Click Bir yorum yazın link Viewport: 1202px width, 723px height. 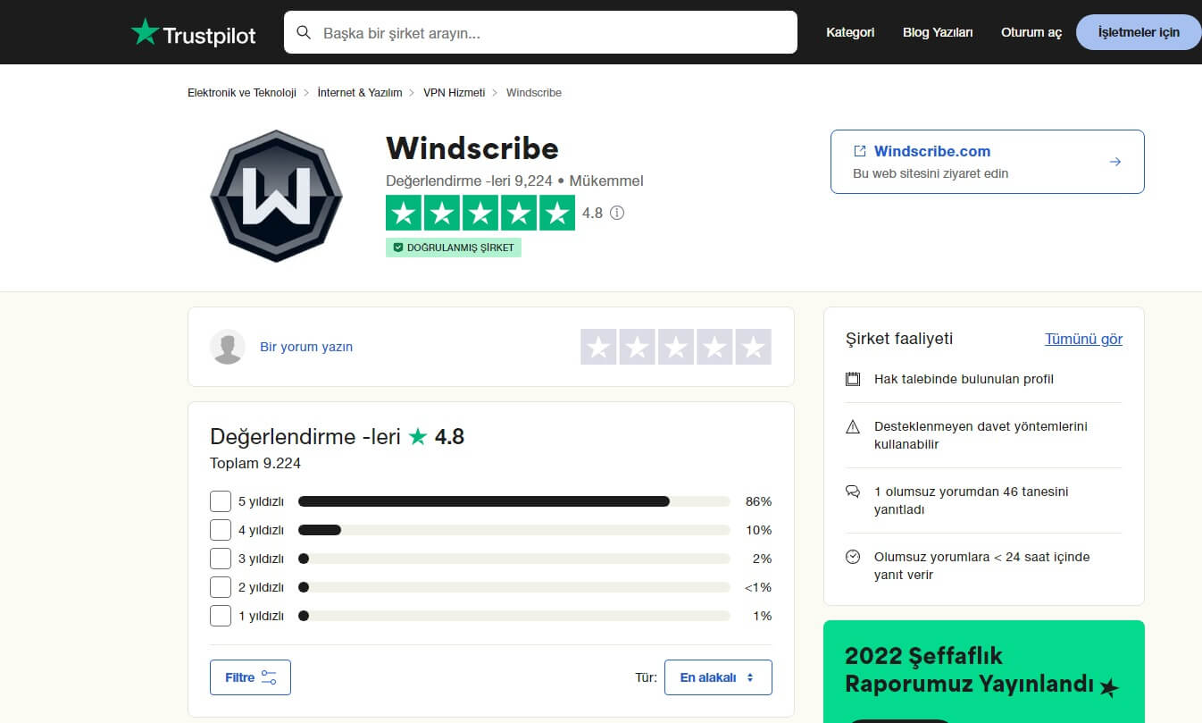306,347
